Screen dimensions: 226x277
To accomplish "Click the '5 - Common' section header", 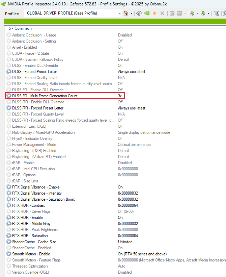I will click(20, 28).
